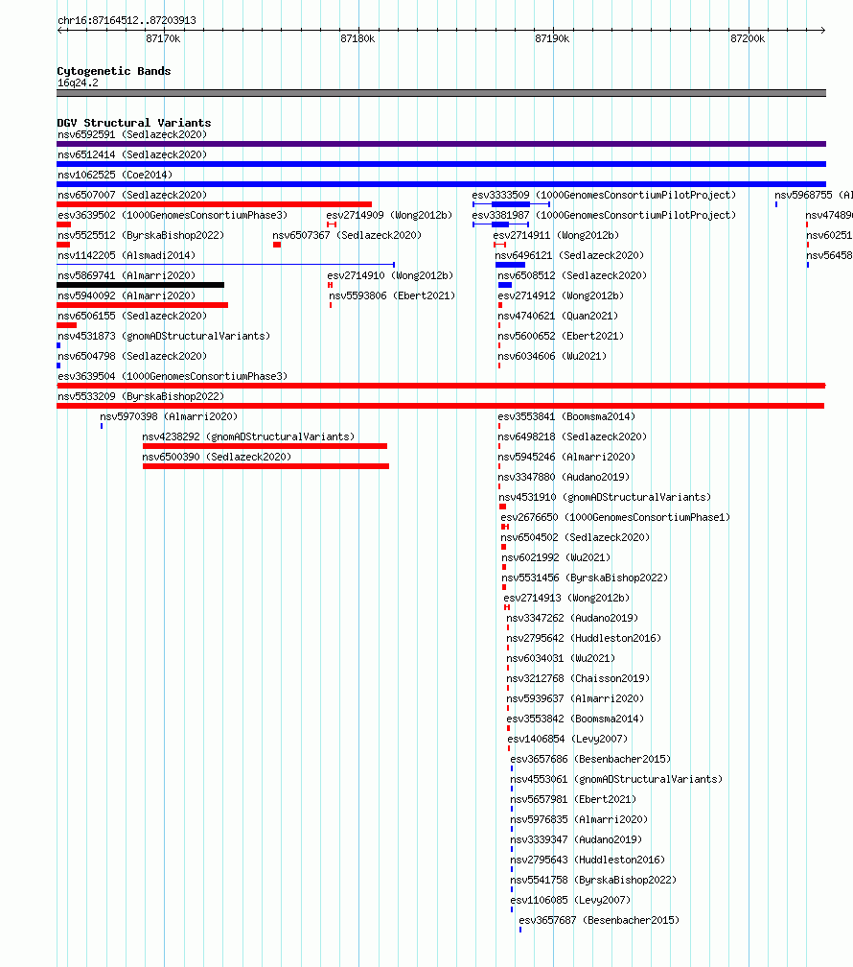This screenshot has width=853, height=967.
Task: Click esv3657686 (Besenbacher2015) label
Action: click(x=590, y=759)
